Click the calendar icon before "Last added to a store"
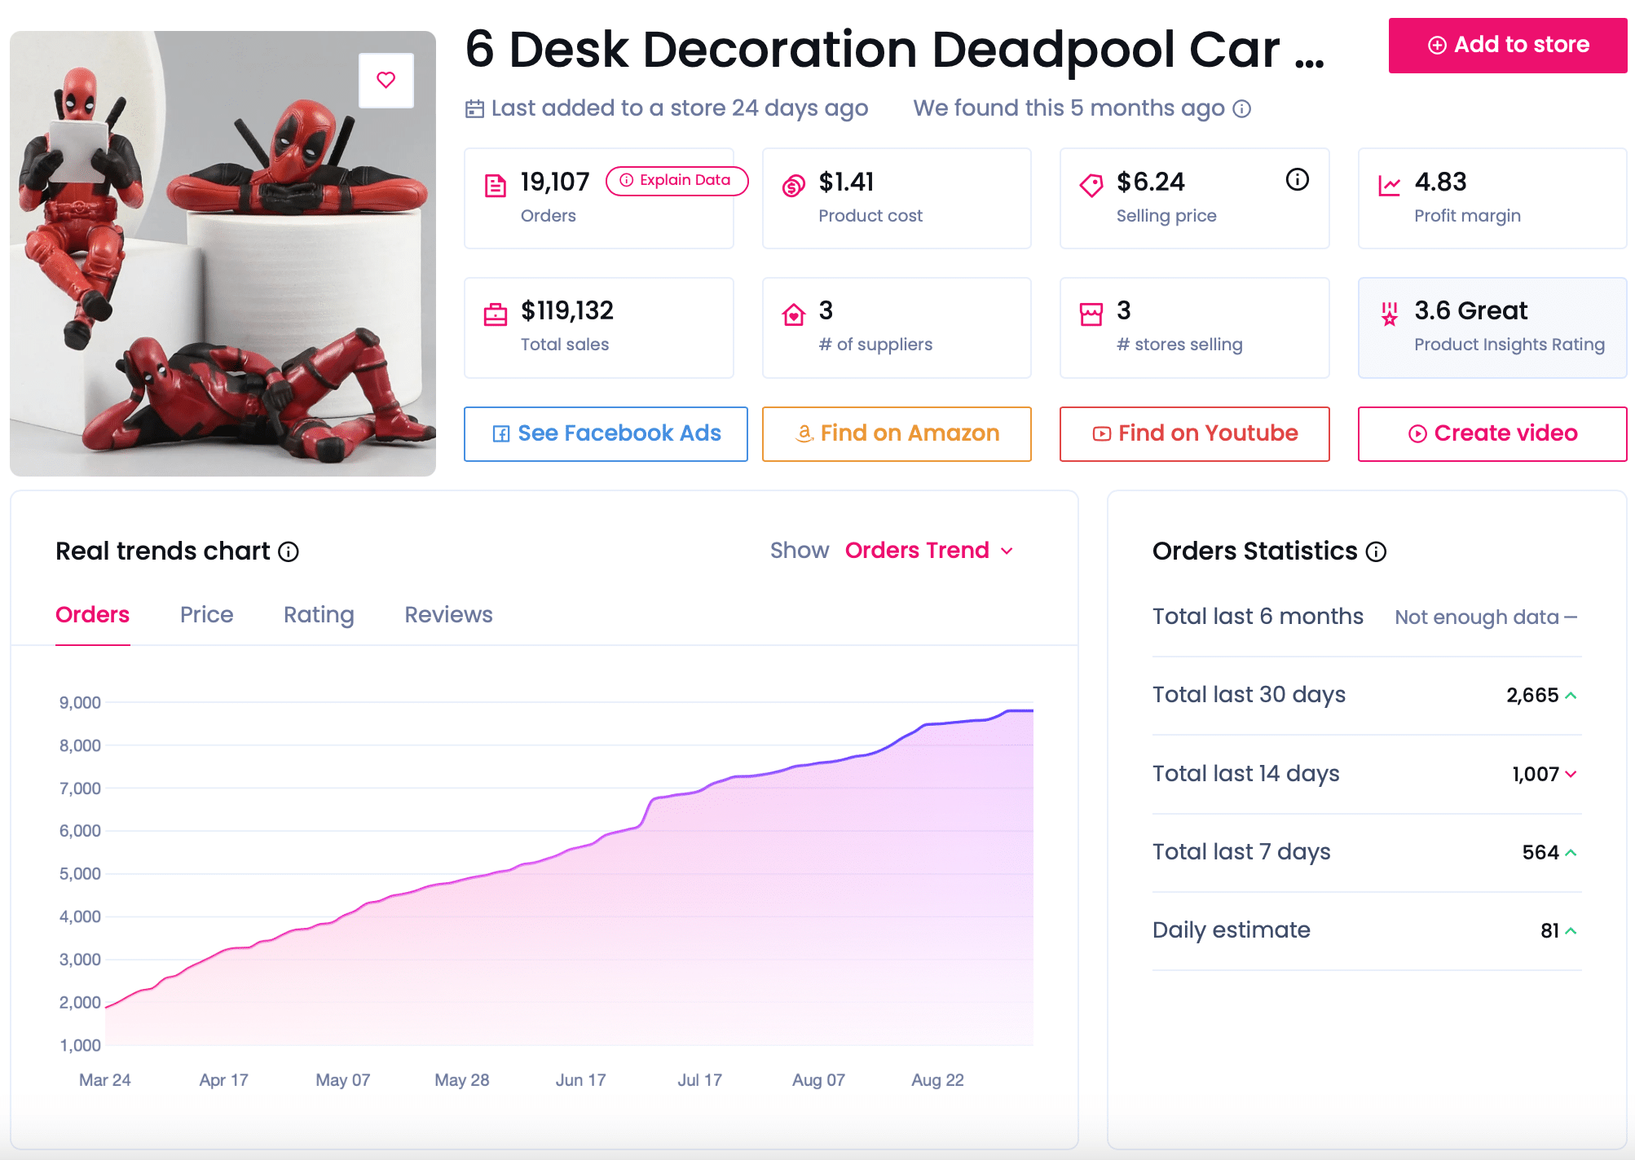Image resolution: width=1635 pixels, height=1160 pixels. point(475,108)
